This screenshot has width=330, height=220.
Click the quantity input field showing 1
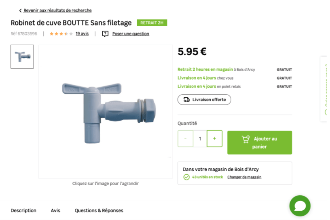[x=200, y=138]
